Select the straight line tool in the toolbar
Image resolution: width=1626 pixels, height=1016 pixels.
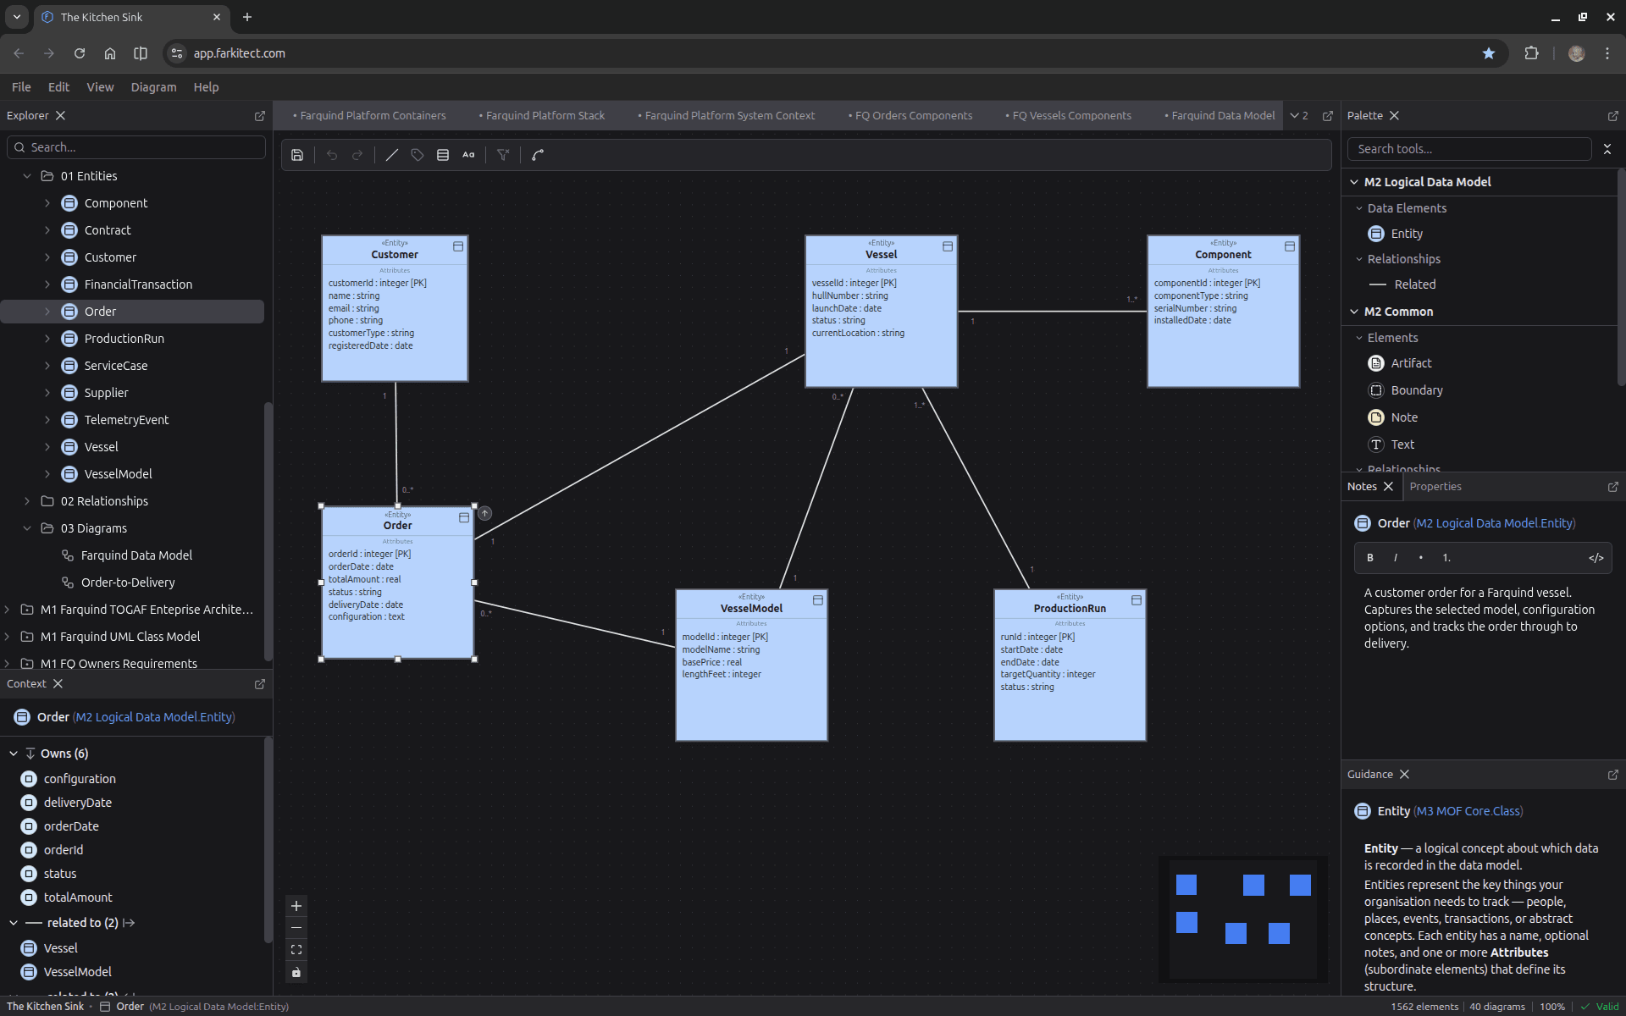(x=392, y=155)
